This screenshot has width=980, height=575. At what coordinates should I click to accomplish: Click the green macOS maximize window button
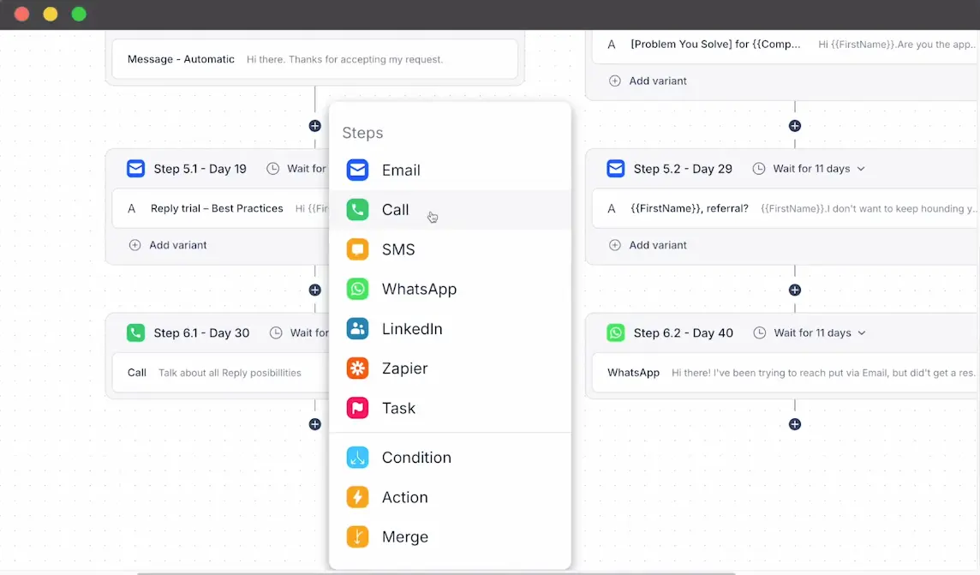click(79, 14)
